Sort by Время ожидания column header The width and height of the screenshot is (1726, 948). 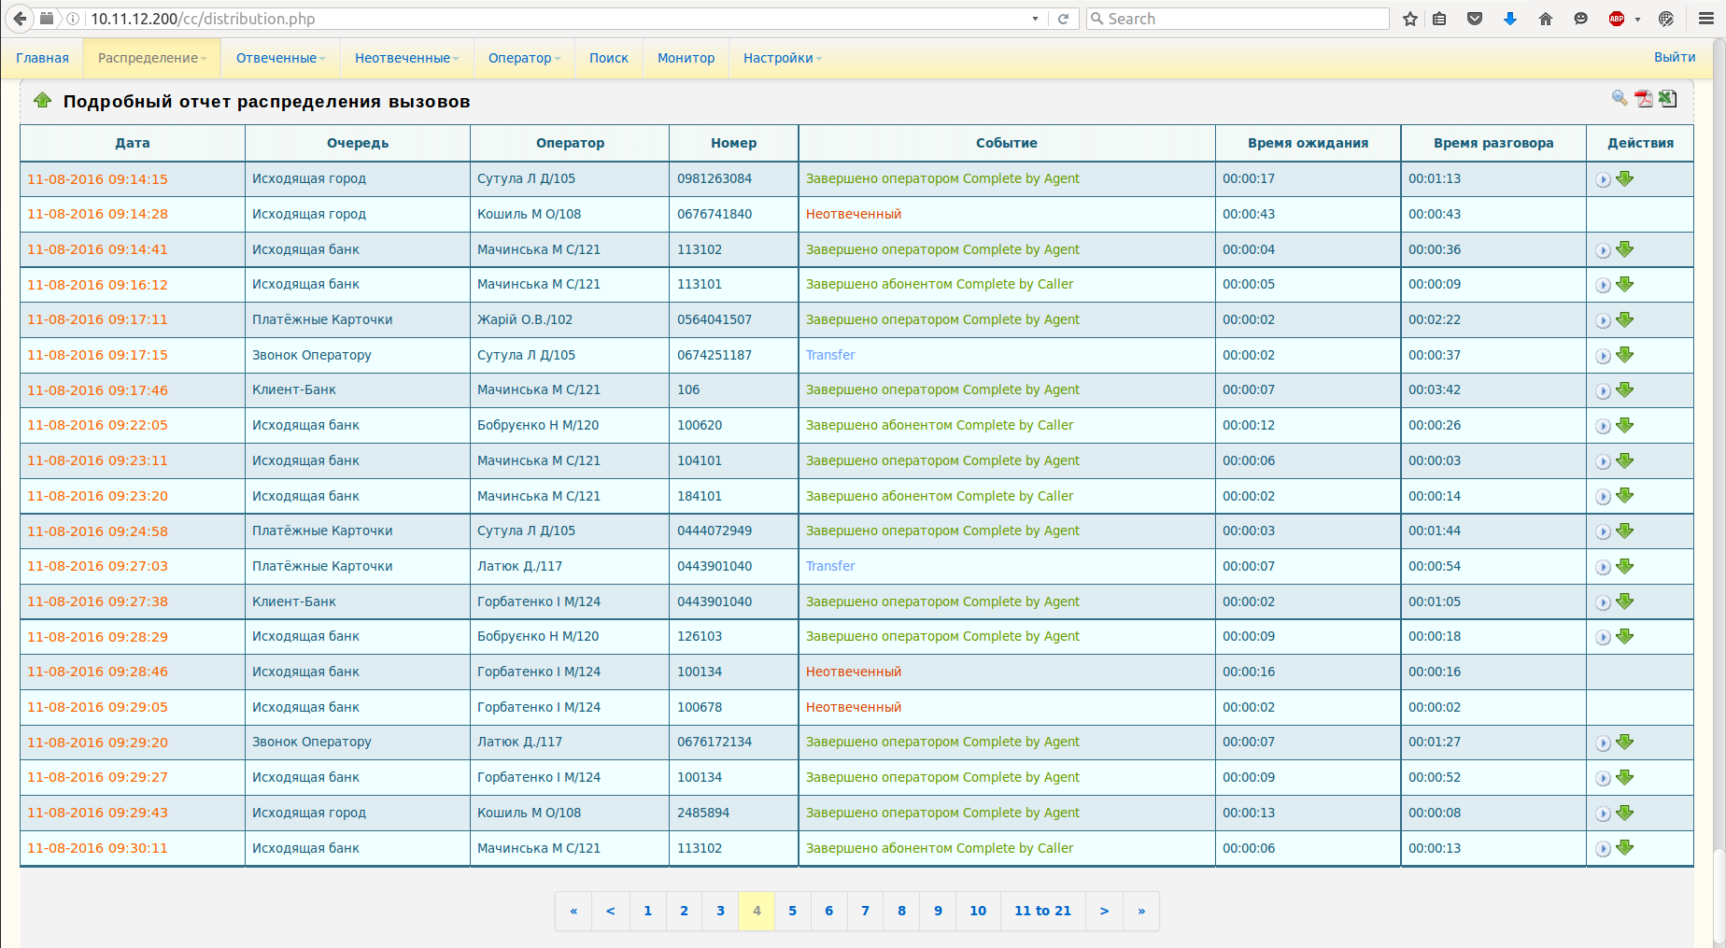(1308, 143)
